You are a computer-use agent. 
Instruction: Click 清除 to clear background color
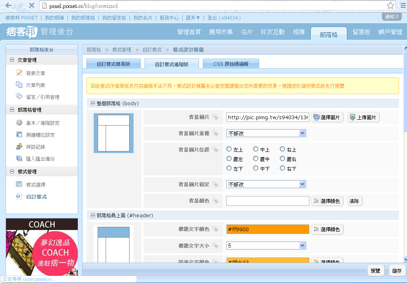(354, 201)
